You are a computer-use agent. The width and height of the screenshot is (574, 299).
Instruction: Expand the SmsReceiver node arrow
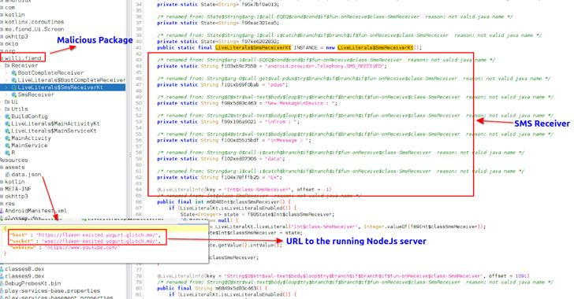[6, 94]
